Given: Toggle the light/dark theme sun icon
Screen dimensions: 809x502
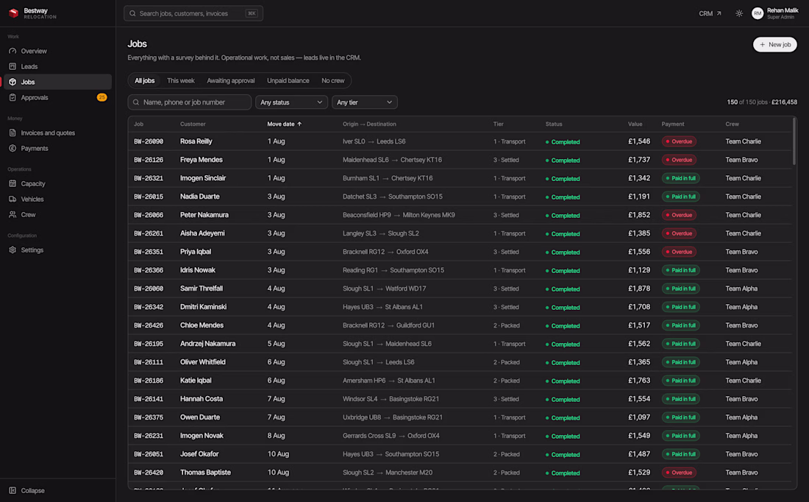Looking at the screenshot, I should [x=739, y=13].
